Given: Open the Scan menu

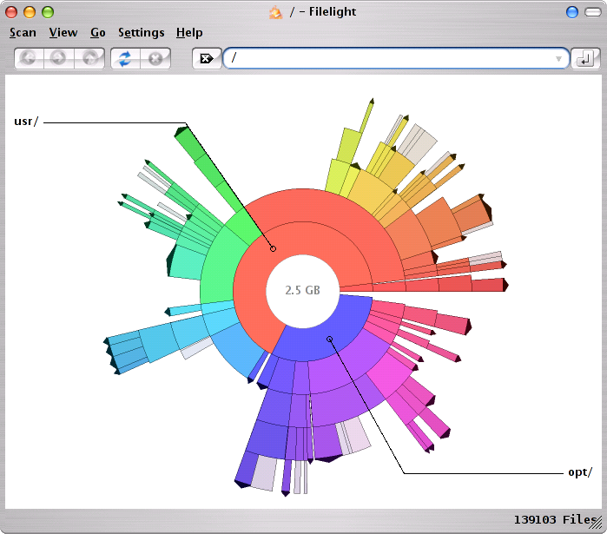Looking at the screenshot, I should point(23,32).
